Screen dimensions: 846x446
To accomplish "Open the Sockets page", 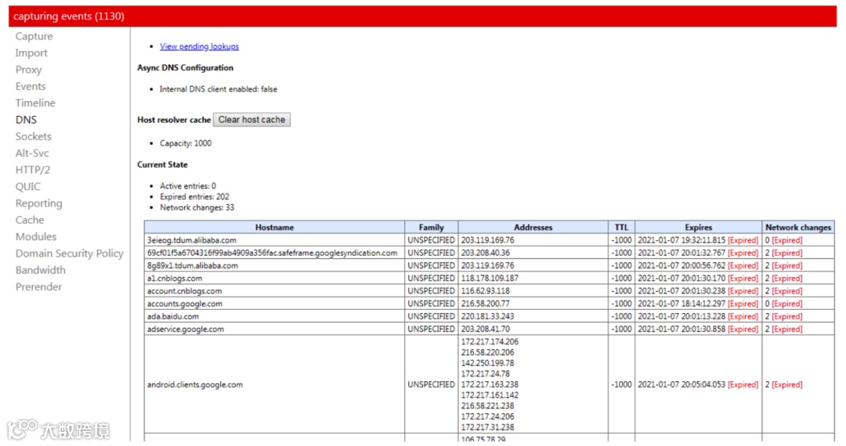I will coord(34,137).
